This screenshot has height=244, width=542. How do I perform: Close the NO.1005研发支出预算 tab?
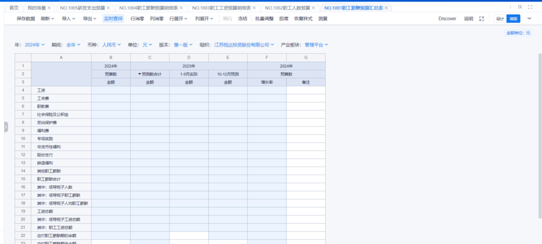109,8
